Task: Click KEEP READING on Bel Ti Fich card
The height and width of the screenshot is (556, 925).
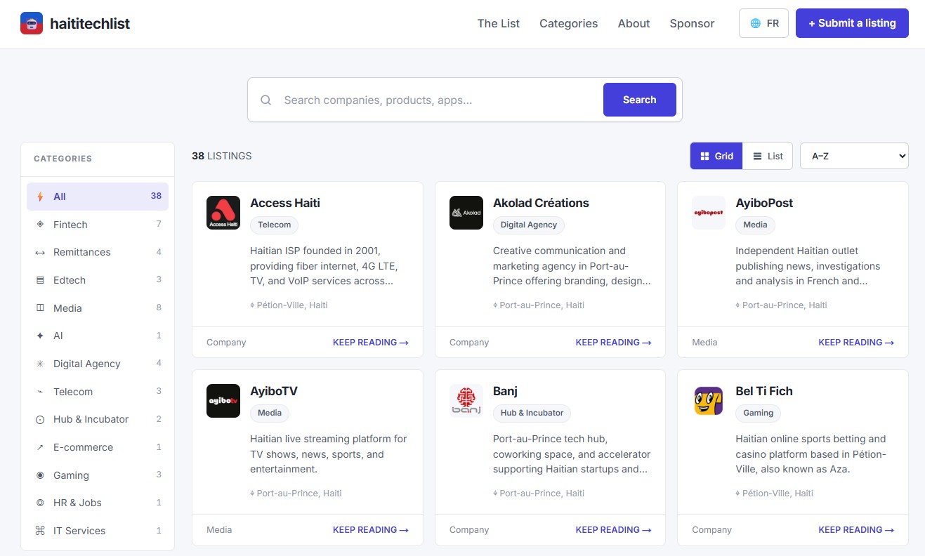Action: pyautogui.click(x=856, y=530)
